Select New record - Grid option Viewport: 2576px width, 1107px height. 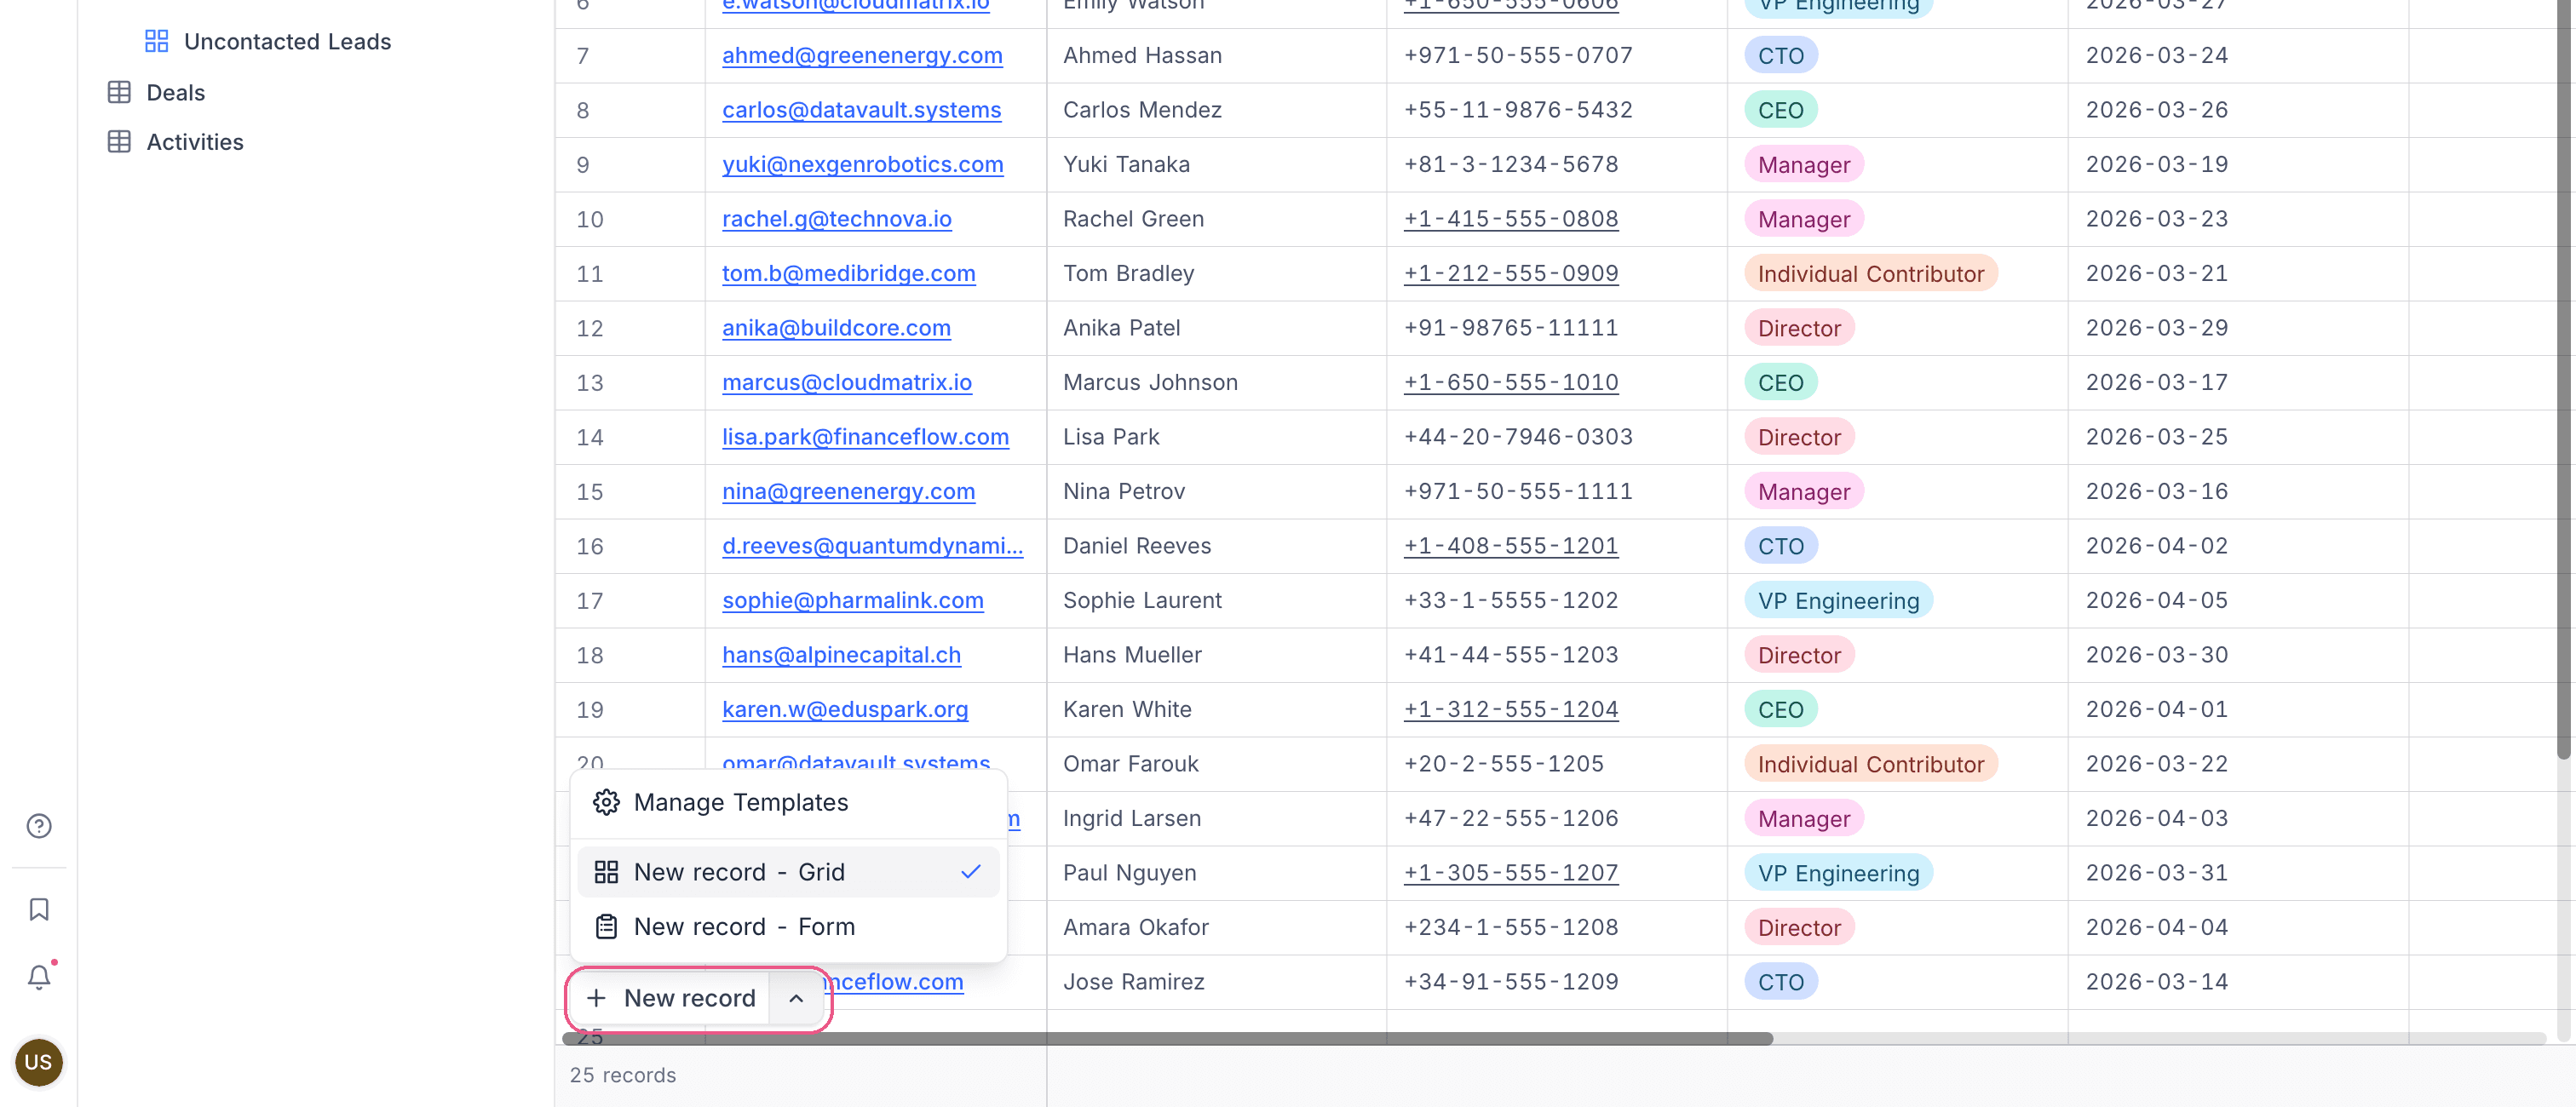coord(788,872)
